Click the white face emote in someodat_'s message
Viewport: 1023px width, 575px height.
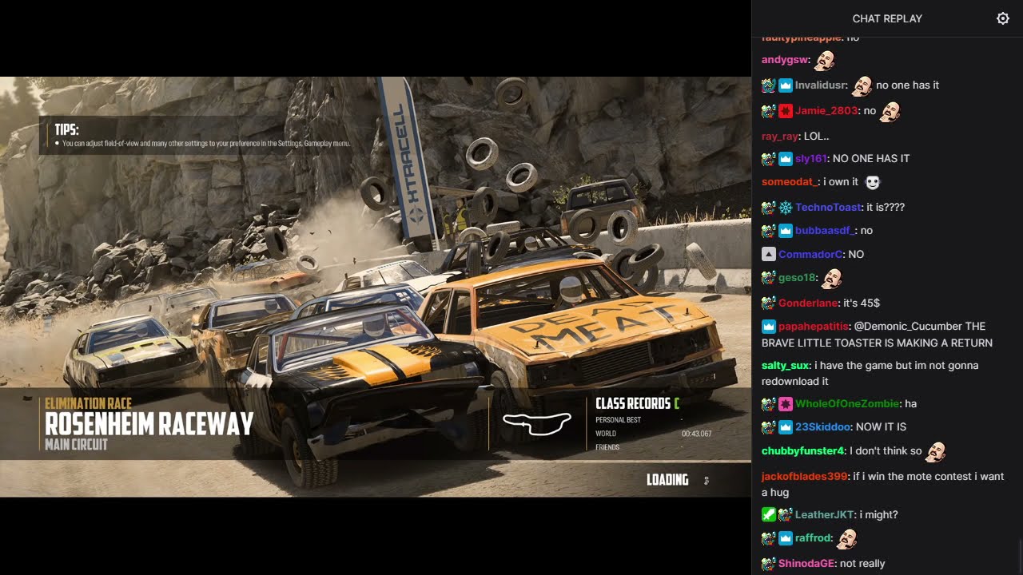point(872,182)
